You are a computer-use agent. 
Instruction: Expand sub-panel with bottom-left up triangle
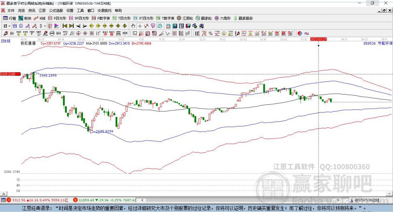[3, 194]
